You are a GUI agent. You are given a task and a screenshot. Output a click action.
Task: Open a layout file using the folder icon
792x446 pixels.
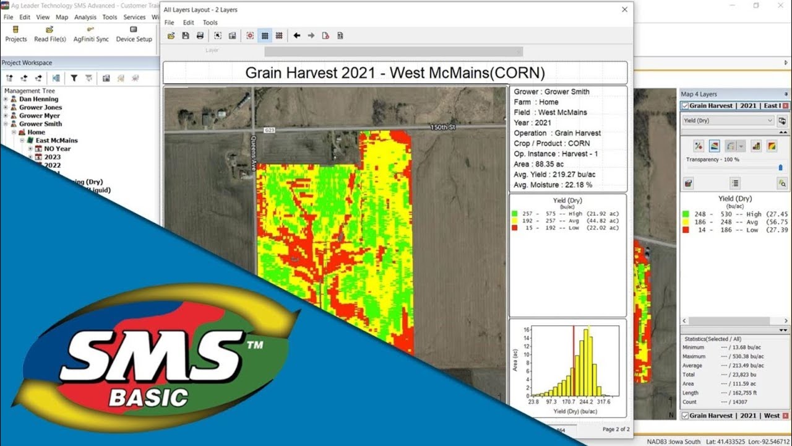point(171,36)
